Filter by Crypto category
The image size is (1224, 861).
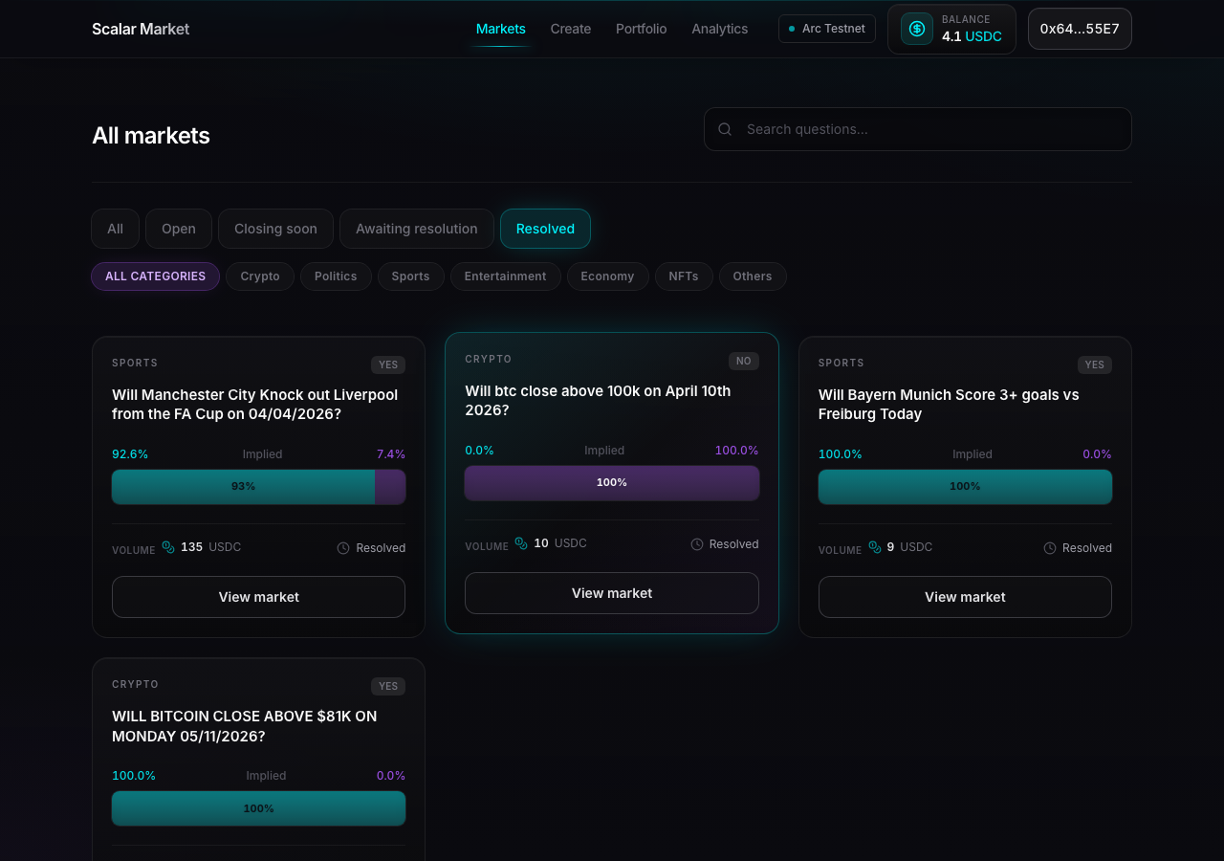[260, 276]
